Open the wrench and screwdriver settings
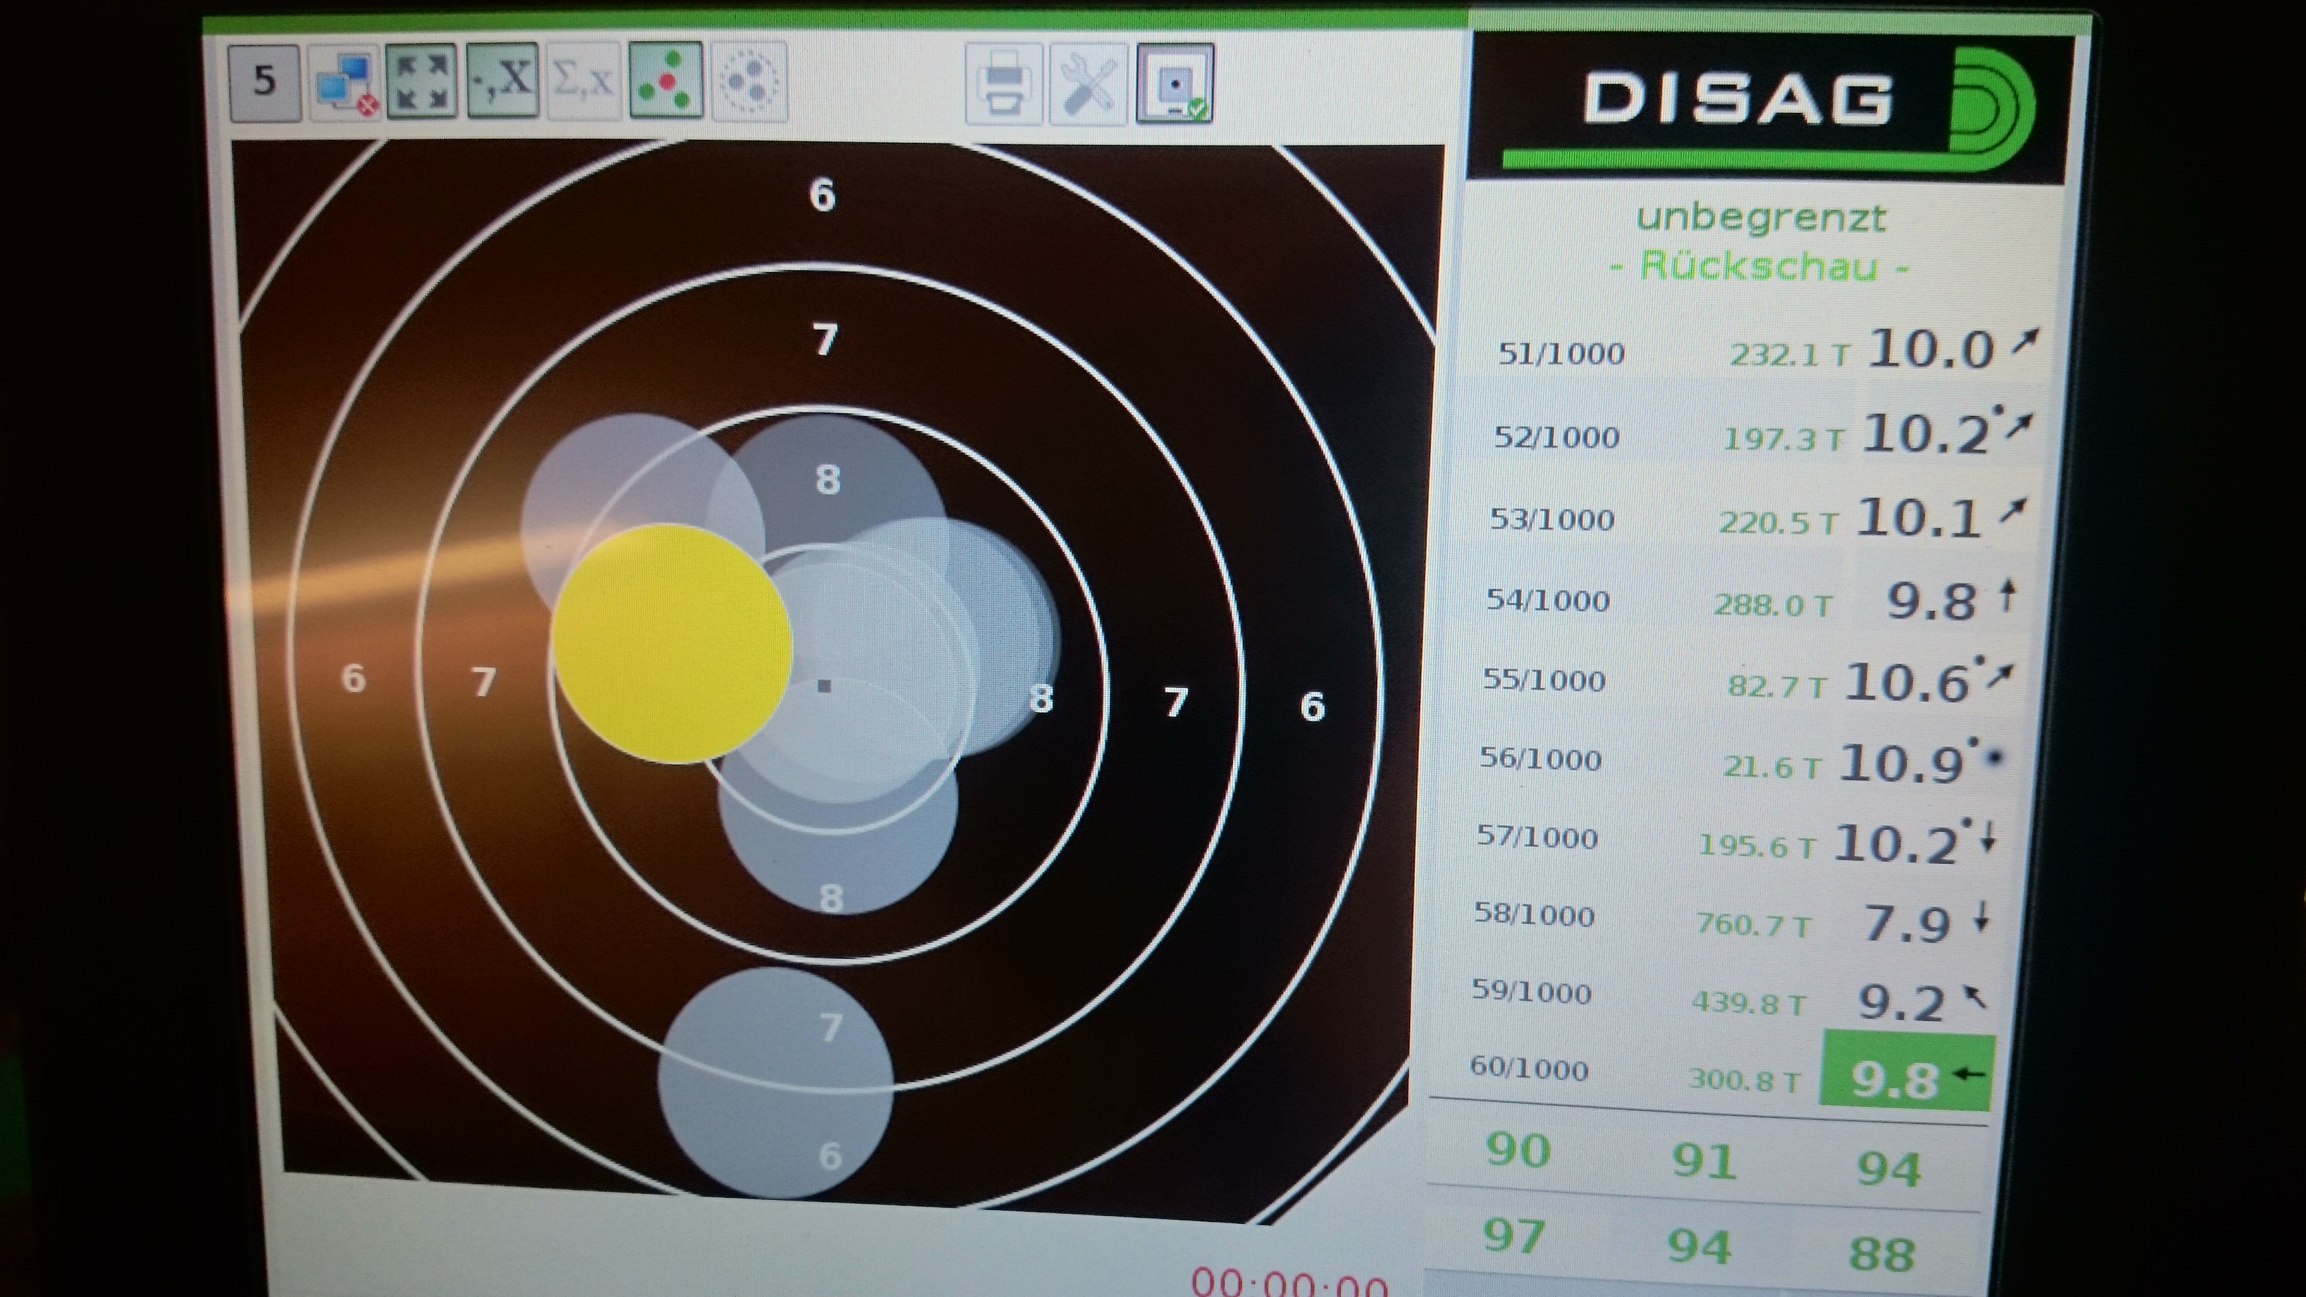The height and width of the screenshot is (1297, 2306). [x=1088, y=83]
